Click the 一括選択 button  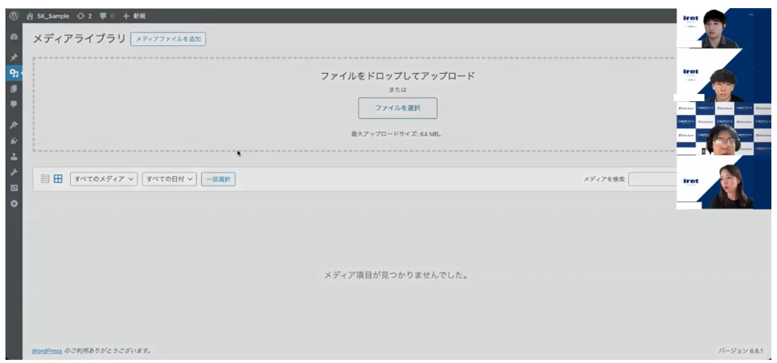click(x=218, y=179)
